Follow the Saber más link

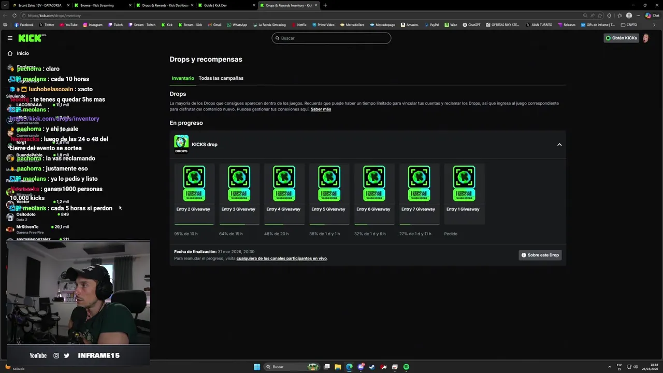pyautogui.click(x=321, y=109)
